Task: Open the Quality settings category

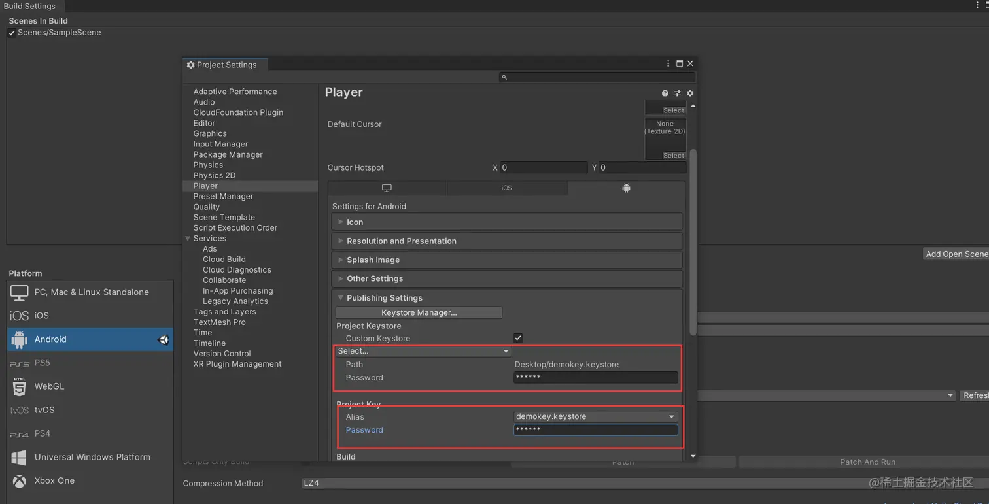Action: click(x=206, y=207)
